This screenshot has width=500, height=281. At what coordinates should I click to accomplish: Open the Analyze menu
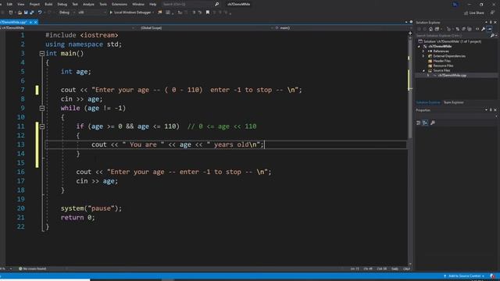pyautogui.click(x=88, y=4)
